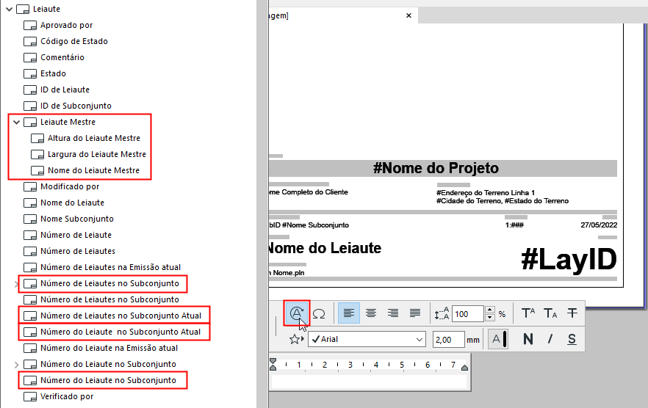Select Número do Leiaute no Subconjunto Atual

click(120, 332)
